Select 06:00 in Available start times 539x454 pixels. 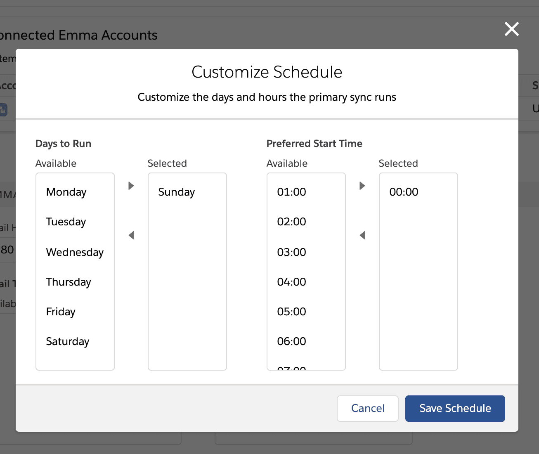(306, 341)
